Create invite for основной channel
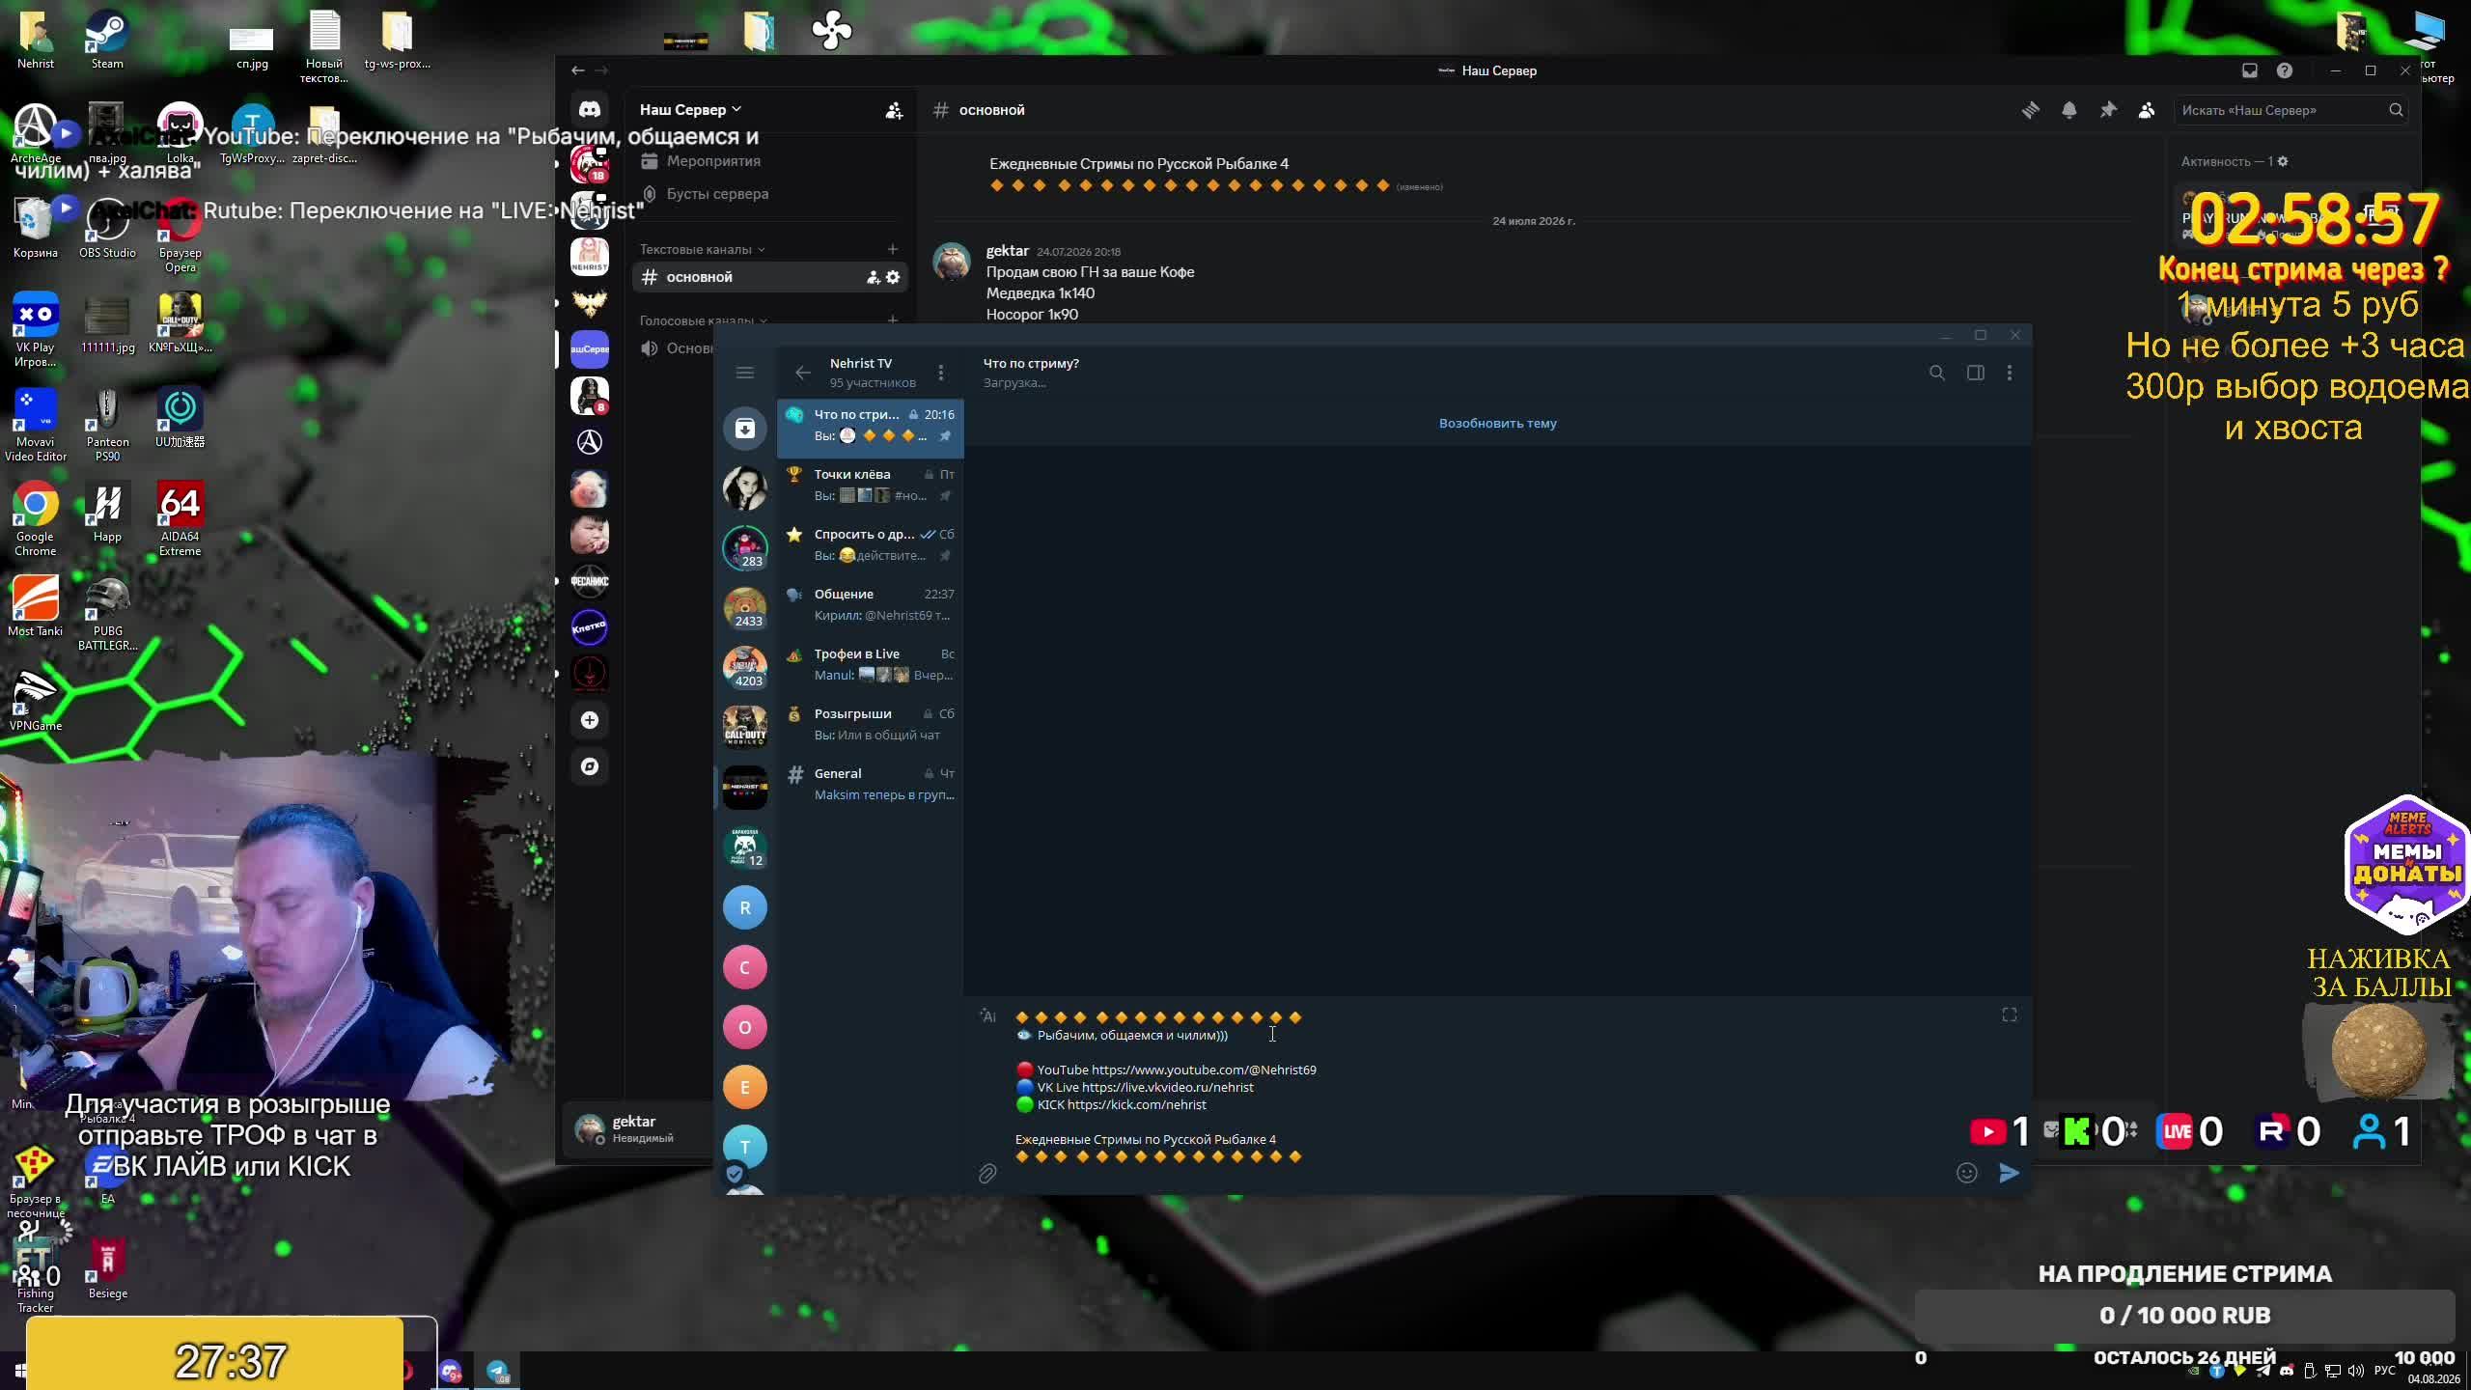 pos(873,277)
